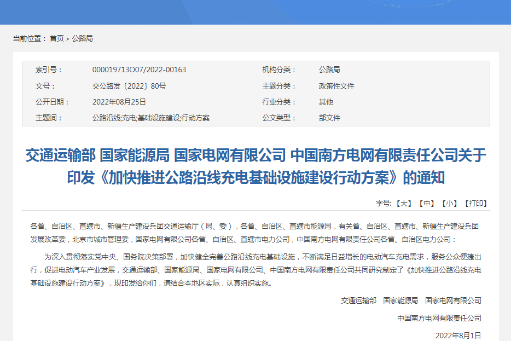
Task: Click the 公文类型 value 部文件
Action: [329, 118]
